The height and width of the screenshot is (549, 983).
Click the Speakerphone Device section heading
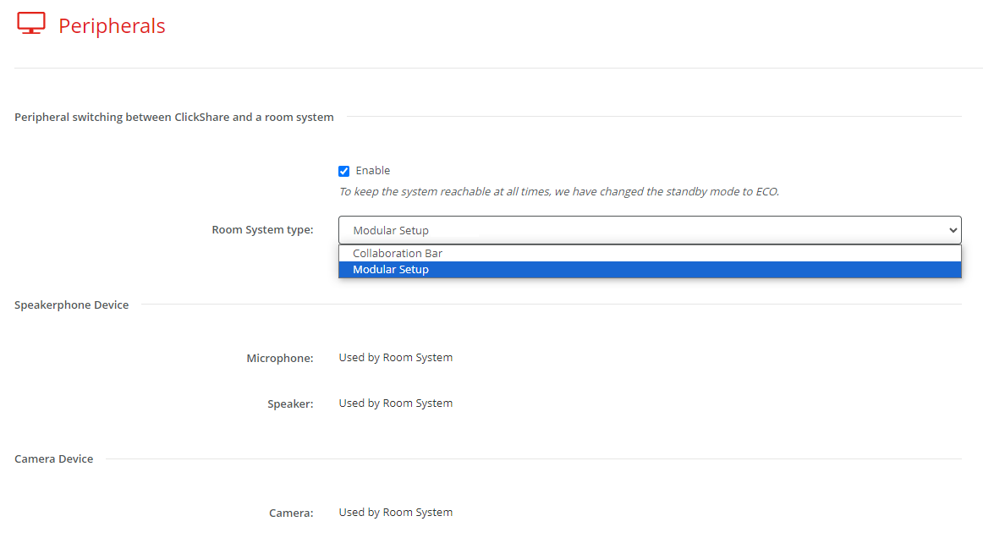pos(72,305)
